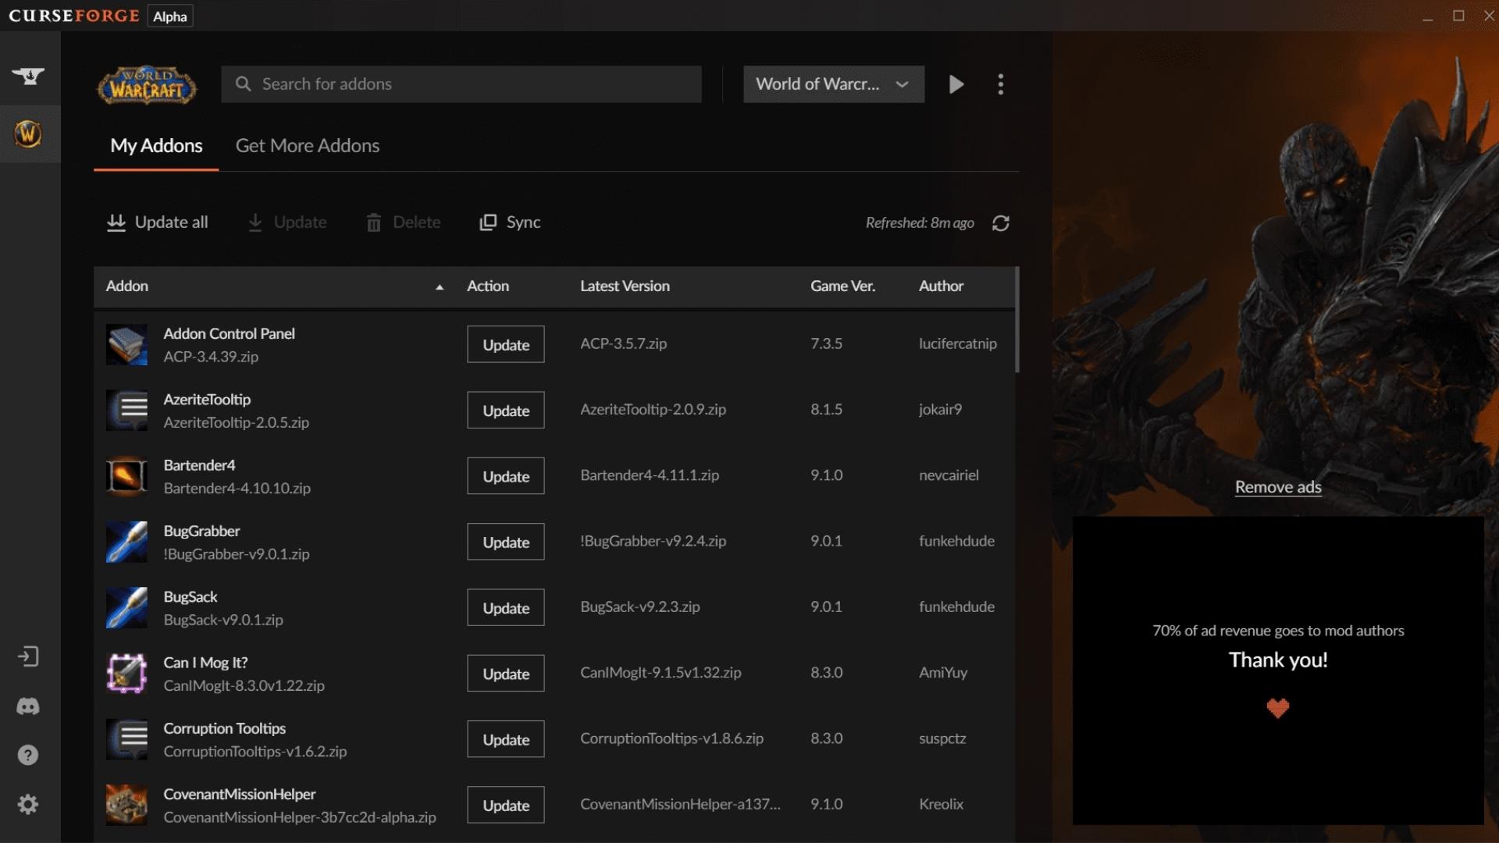Screen dimensions: 1499x843
Task: Click author name lucifercatnip
Action: (x=958, y=343)
